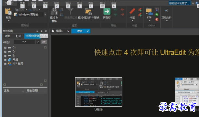Image resolution: width=199 pixels, height=117 pixels.
Task: Click the File View tabs left scroll arrow
Action: tap(42, 36)
